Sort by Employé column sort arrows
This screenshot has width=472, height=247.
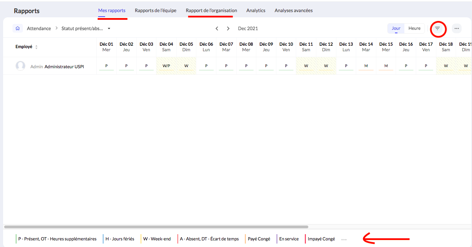click(36, 47)
